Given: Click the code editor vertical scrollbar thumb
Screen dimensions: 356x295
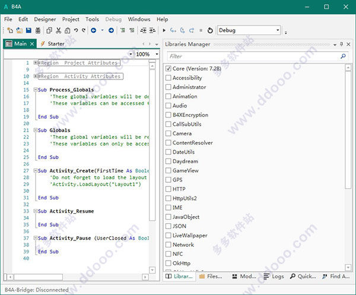Looking at the screenshot, I should (152, 145).
